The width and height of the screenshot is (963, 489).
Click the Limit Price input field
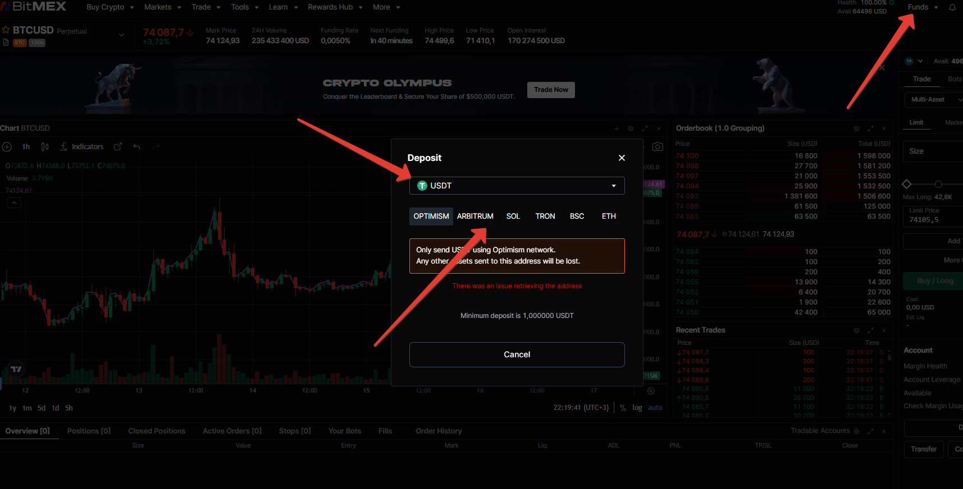(x=933, y=219)
